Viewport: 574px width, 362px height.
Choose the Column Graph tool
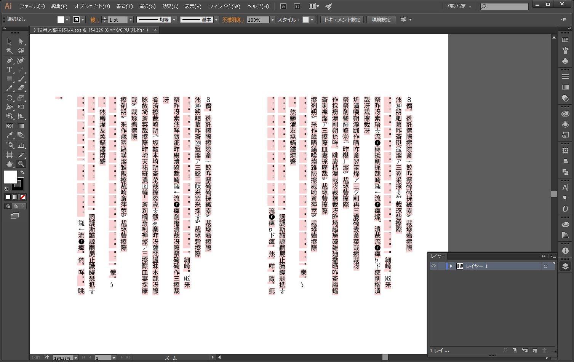(x=21, y=145)
